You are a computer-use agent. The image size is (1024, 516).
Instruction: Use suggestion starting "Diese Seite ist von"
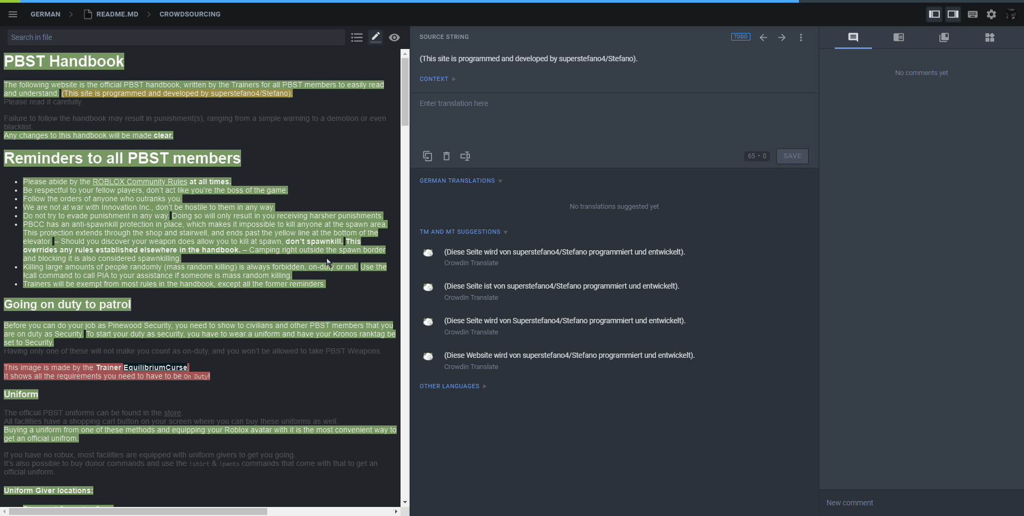pyautogui.click(x=562, y=286)
